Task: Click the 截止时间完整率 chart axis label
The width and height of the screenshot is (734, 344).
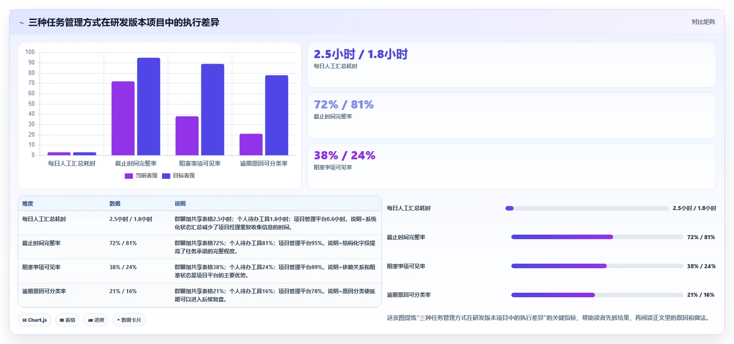Action: [x=136, y=163]
